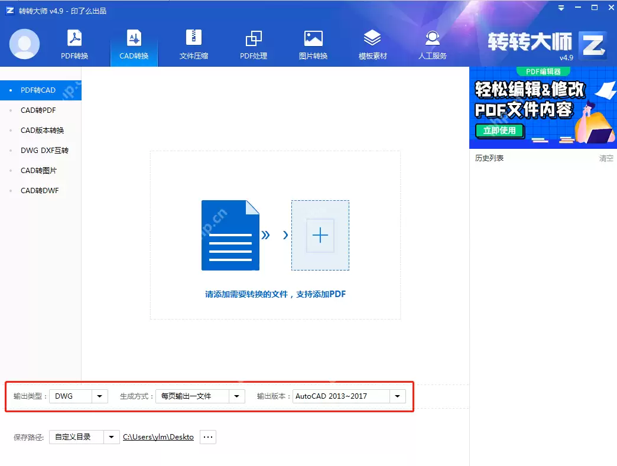Viewport: 617px width, 466px height.
Task: Click the user avatar icon
Action: tap(24, 44)
